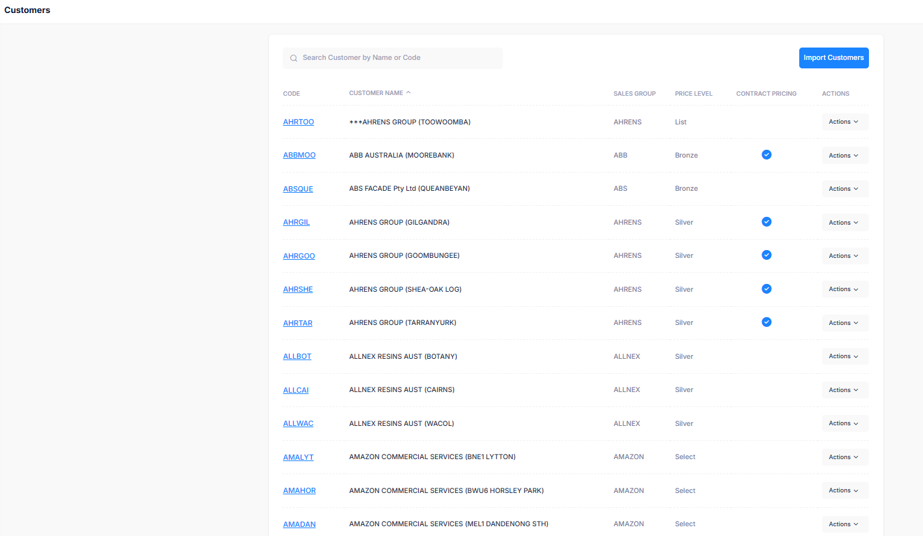Focus the Search Customer by Name field
923x536 pixels.
(x=397, y=58)
